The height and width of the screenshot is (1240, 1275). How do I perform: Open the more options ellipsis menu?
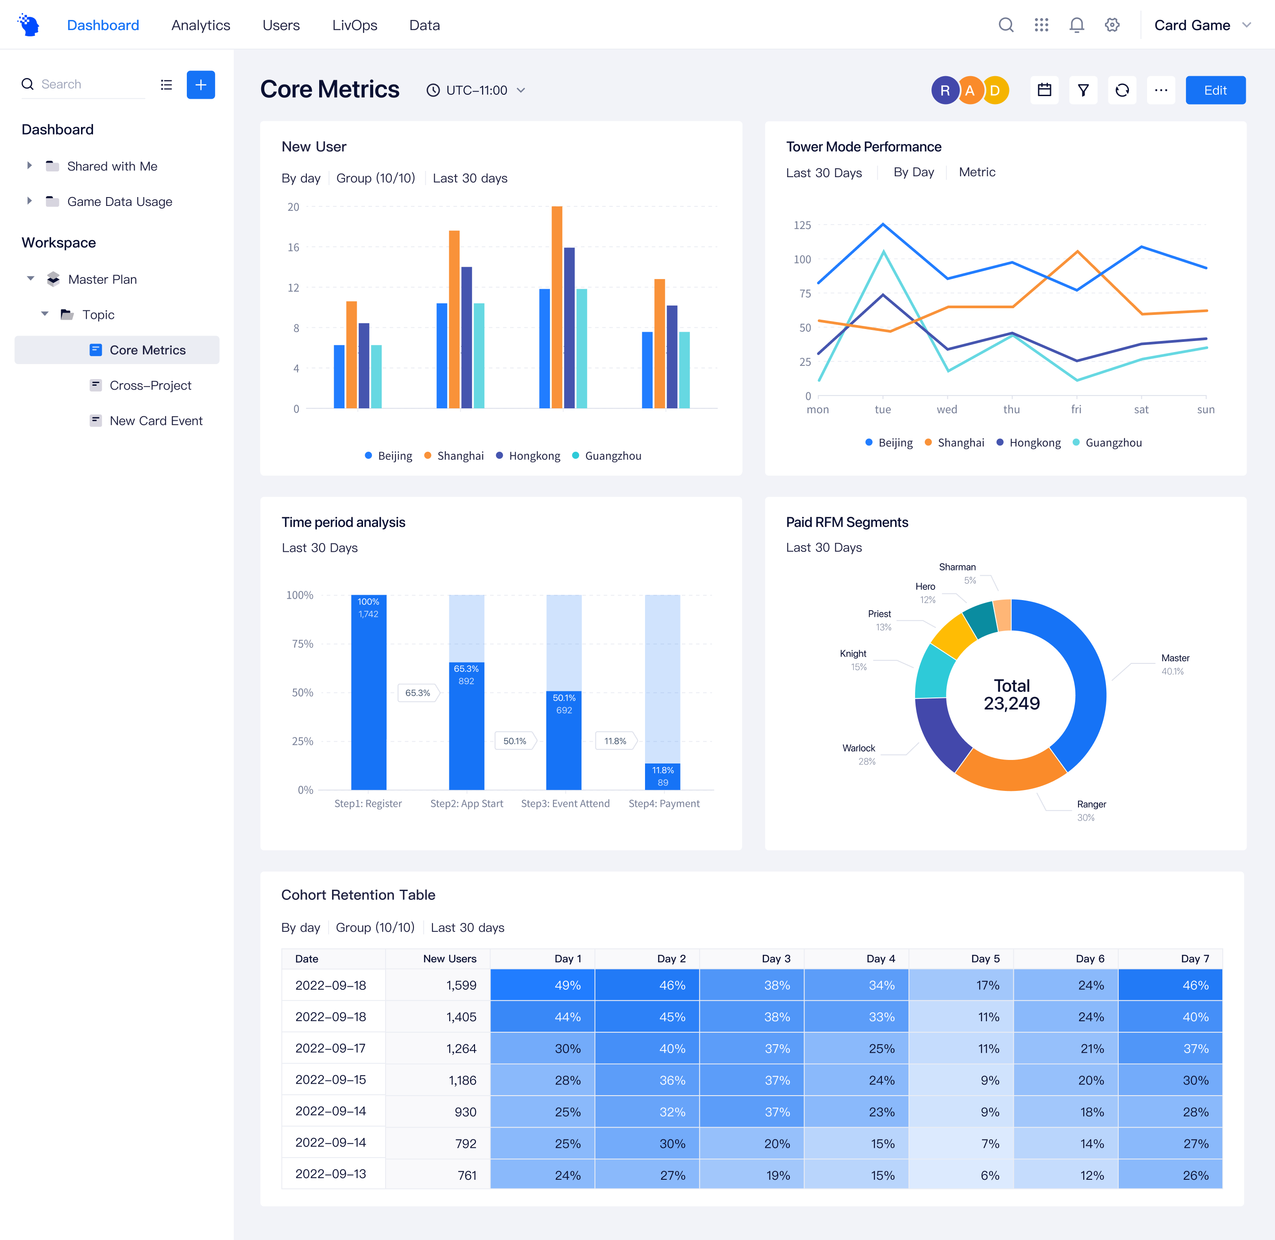coord(1161,90)
